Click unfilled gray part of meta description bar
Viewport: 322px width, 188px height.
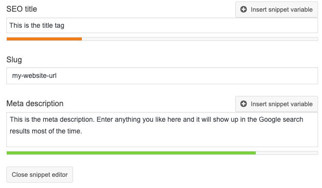pos(286,153)
